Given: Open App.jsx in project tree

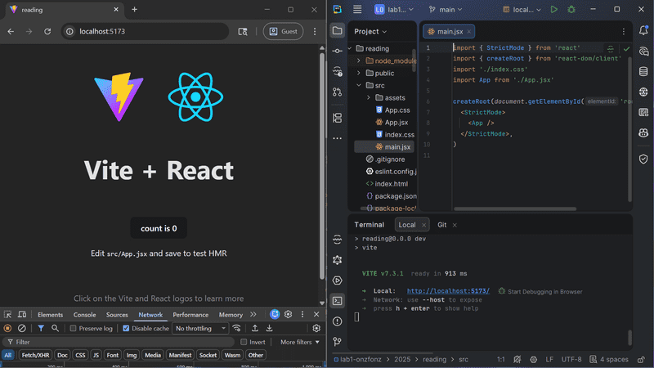Looking at the screenshot, I should (x=392, y=122).
